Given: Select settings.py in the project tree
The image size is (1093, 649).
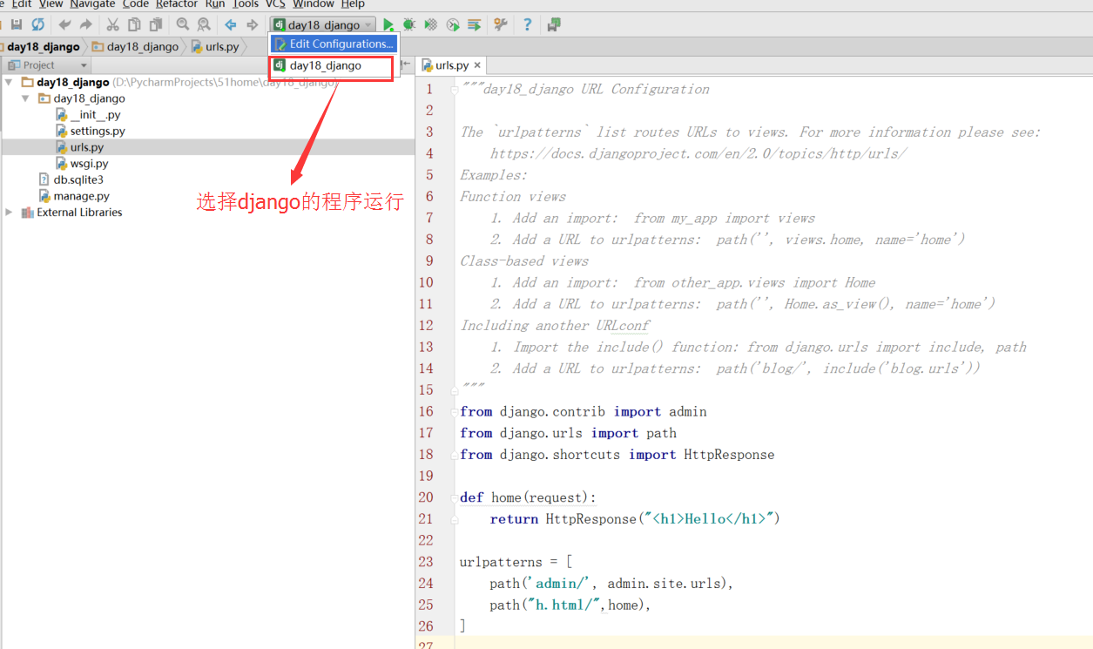Looking at the screenshot, I should [x=91, y=132].
